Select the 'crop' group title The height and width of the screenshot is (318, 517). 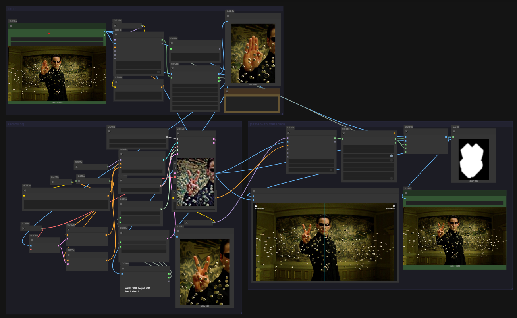click(x=11, y=8)
